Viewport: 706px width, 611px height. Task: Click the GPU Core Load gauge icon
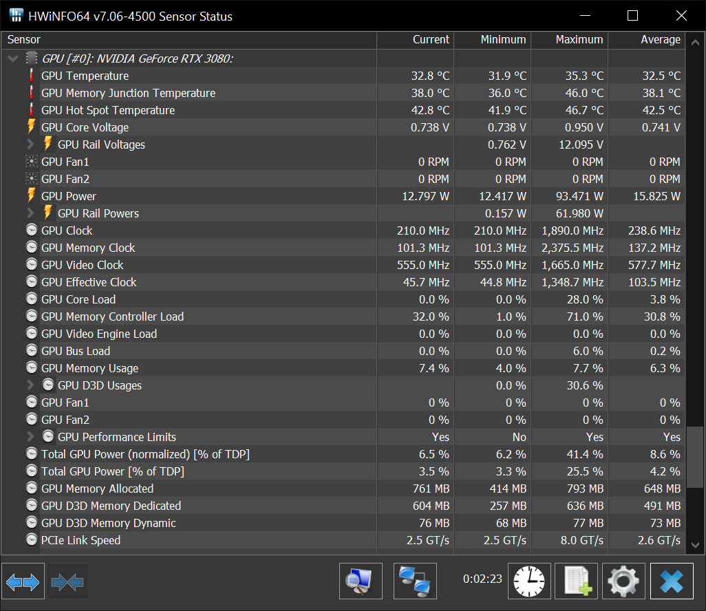point(32,299)
